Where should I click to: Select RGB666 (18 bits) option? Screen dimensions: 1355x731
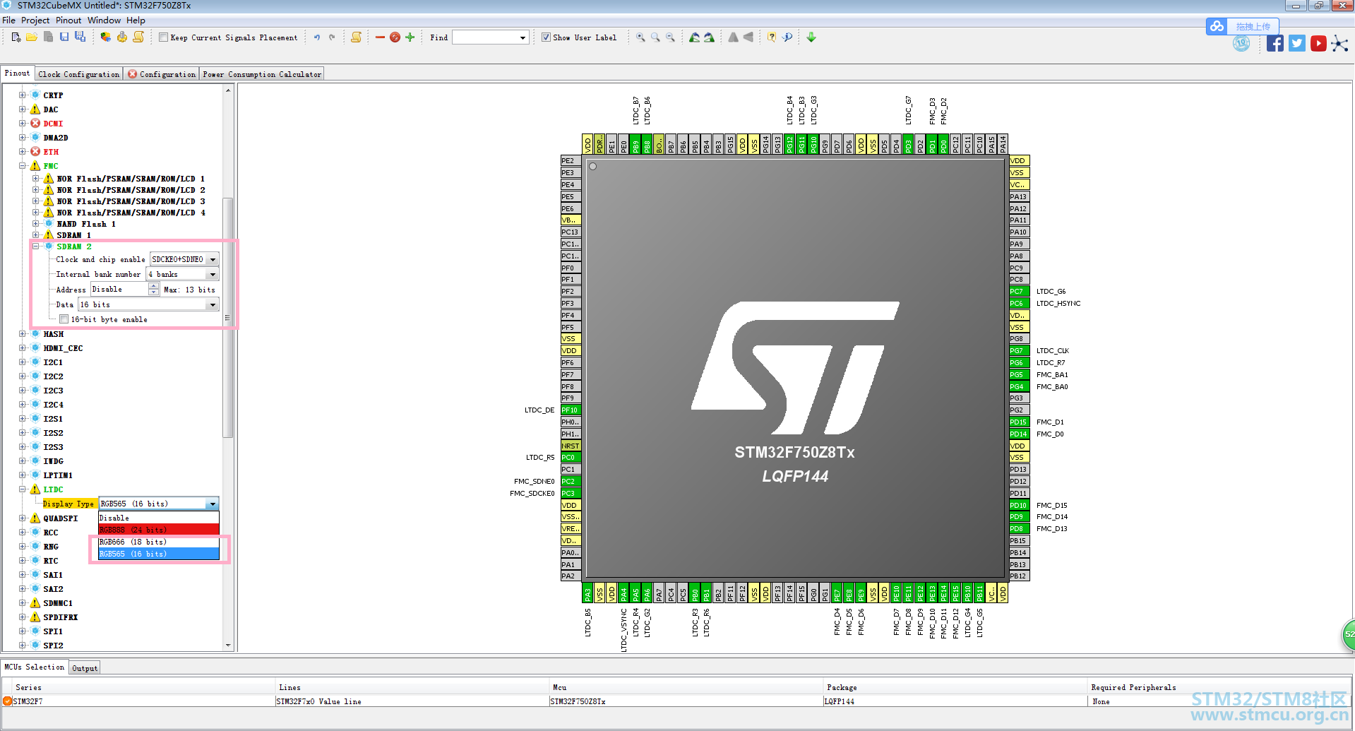coord(159,542)
